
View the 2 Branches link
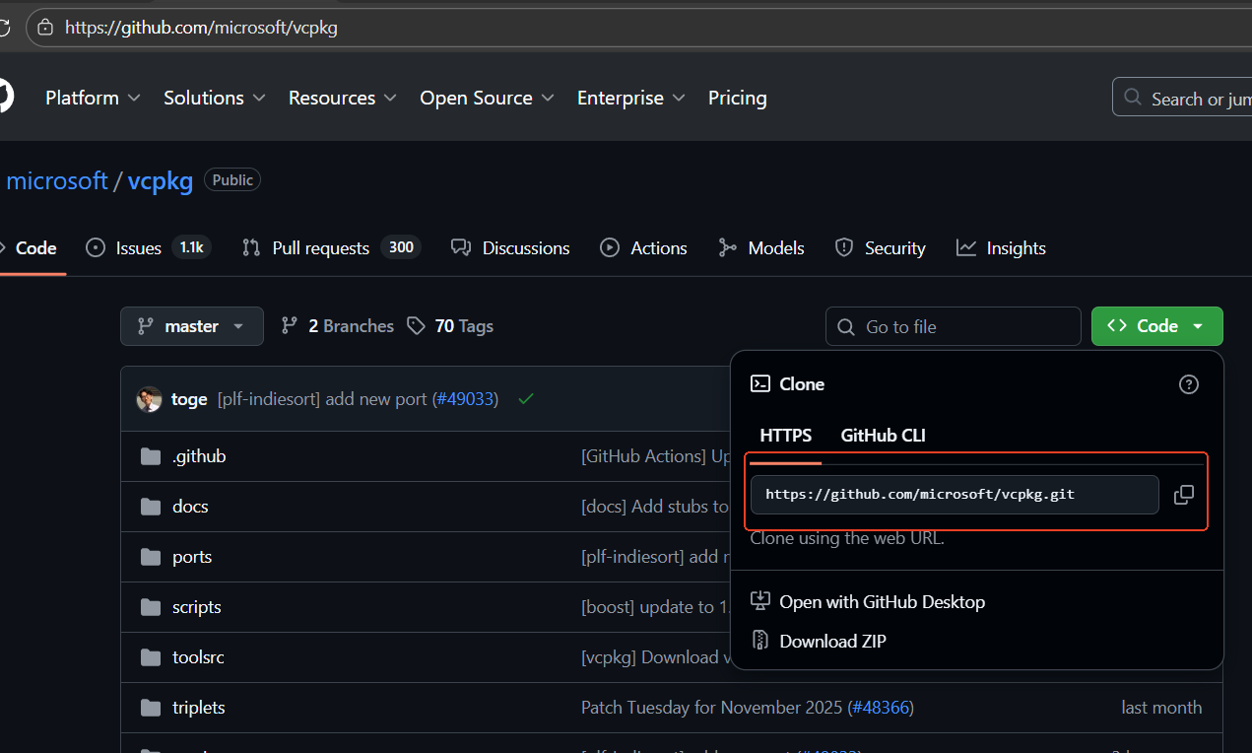click(x=338, y=326)
